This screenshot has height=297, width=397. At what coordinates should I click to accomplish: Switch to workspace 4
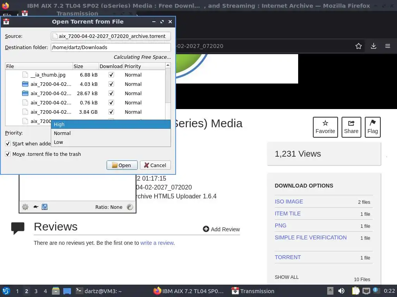[x=45, y=291]
